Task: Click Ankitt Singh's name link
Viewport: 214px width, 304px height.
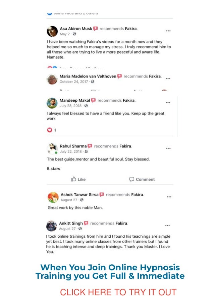Action: (71, 223)
